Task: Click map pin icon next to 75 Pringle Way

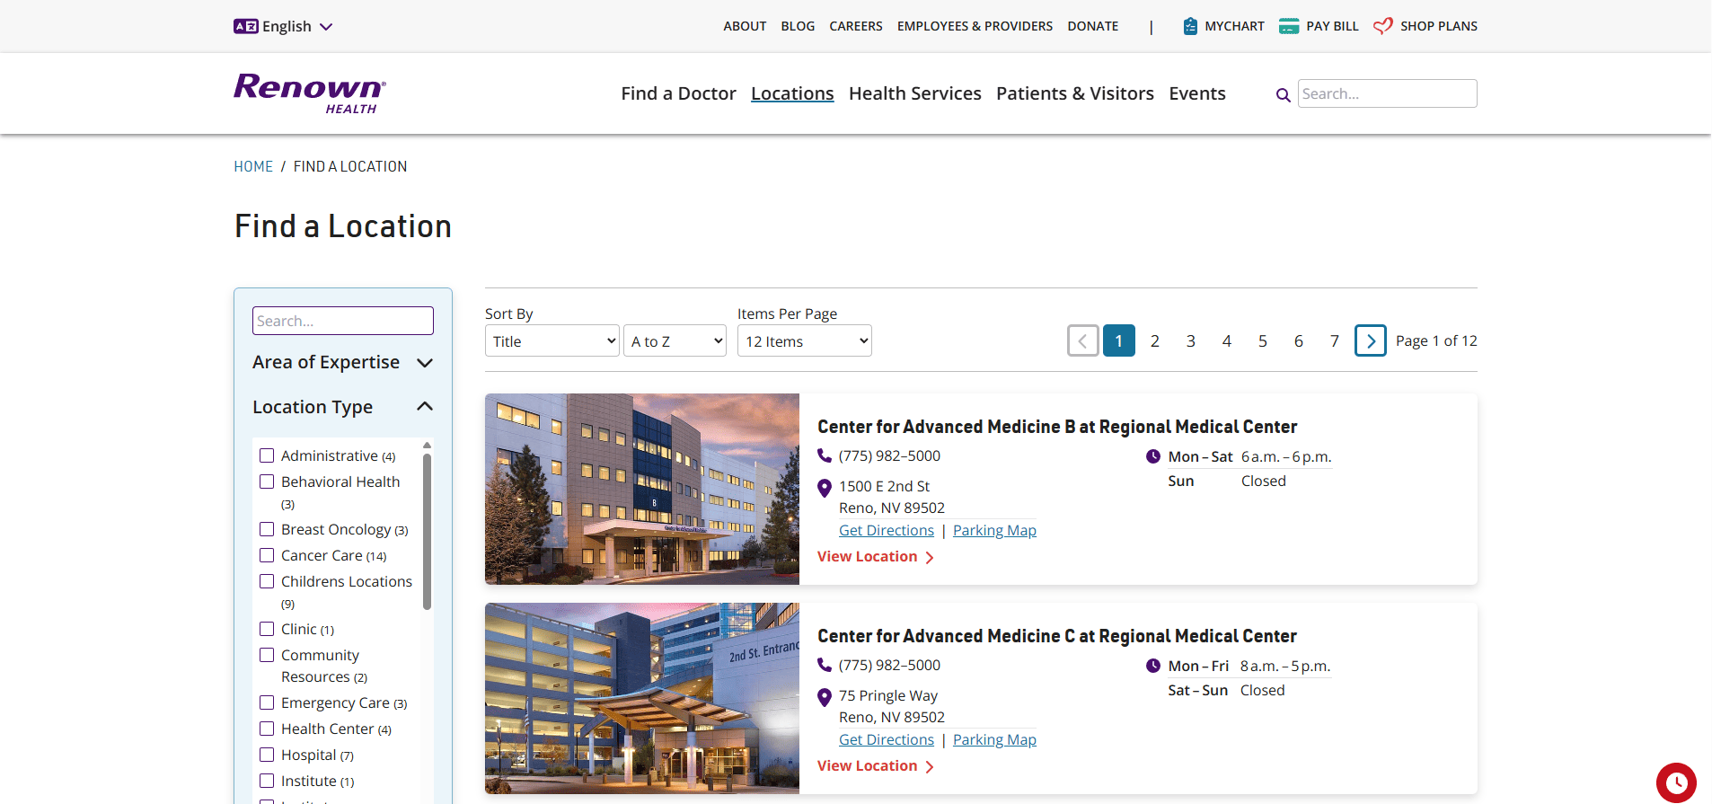Action: 825,697
